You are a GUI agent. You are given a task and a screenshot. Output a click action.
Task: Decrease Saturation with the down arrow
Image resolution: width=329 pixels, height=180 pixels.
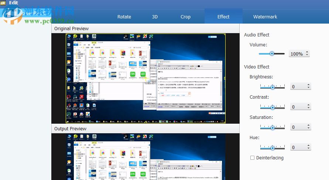(x=308, y=128)
